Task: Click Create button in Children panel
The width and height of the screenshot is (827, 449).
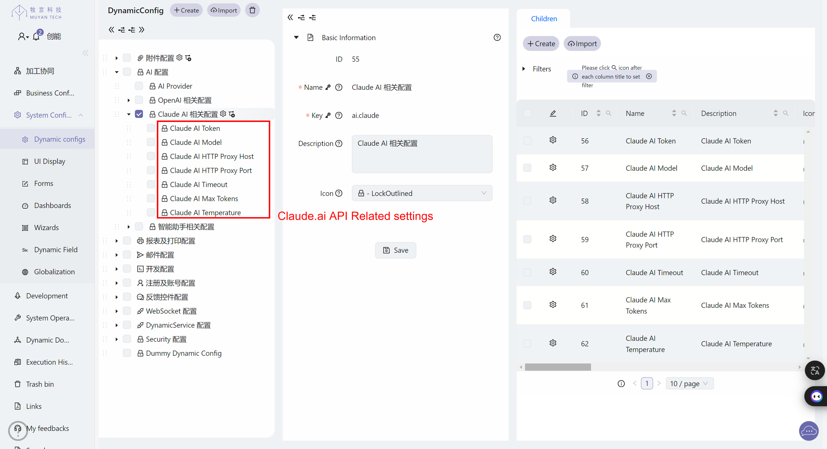Action: 541,44
